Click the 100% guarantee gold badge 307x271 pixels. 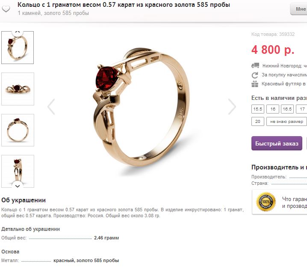coord(266,202)
